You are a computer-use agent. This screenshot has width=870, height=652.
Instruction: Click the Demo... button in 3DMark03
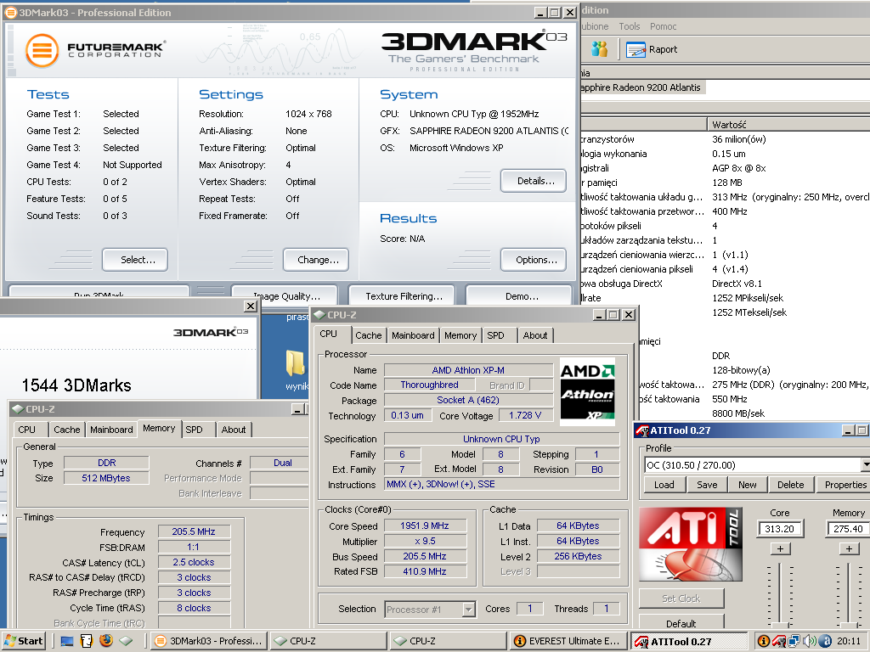(519, 295)
